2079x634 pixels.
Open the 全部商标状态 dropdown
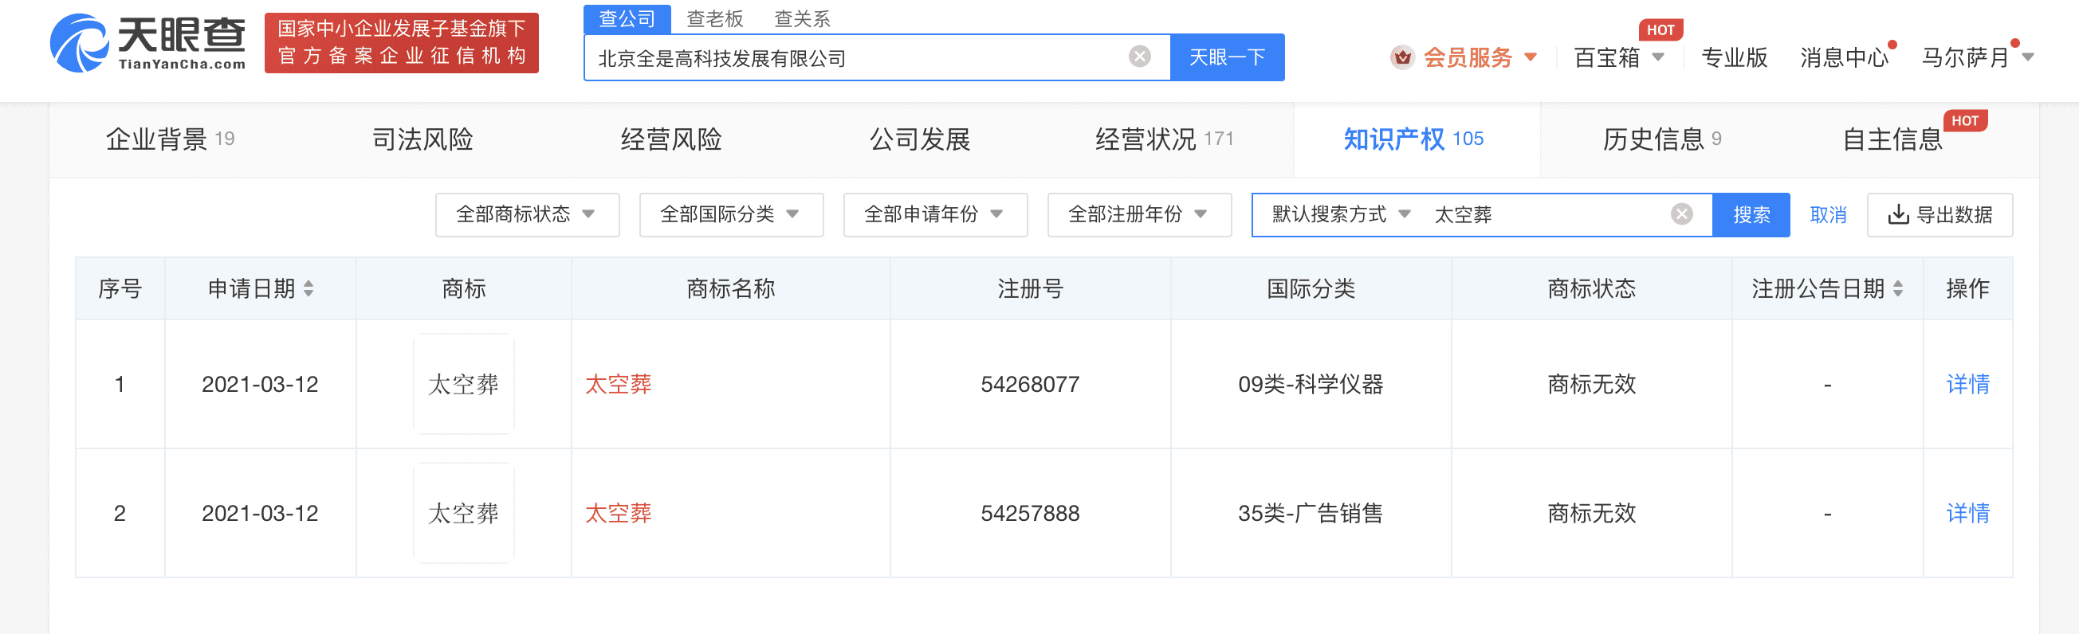click(527, 214)
